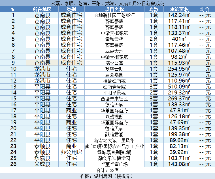
Task: Select area value '199.38㎡'
Action: coord(179,134)
